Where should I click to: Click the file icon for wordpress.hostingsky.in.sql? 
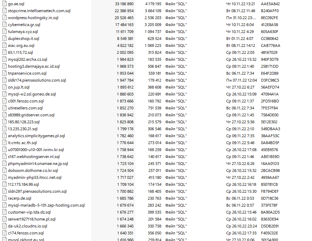pyautogui.click(x=5, y=18)
